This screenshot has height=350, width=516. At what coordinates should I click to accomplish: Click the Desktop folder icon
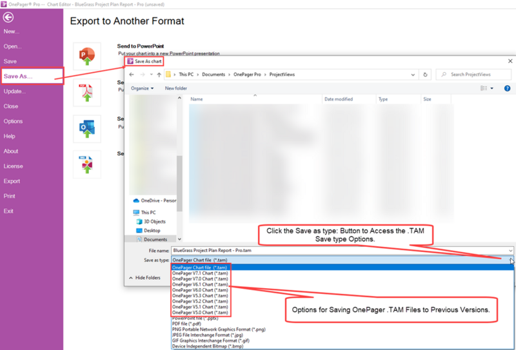coord(139,231)
